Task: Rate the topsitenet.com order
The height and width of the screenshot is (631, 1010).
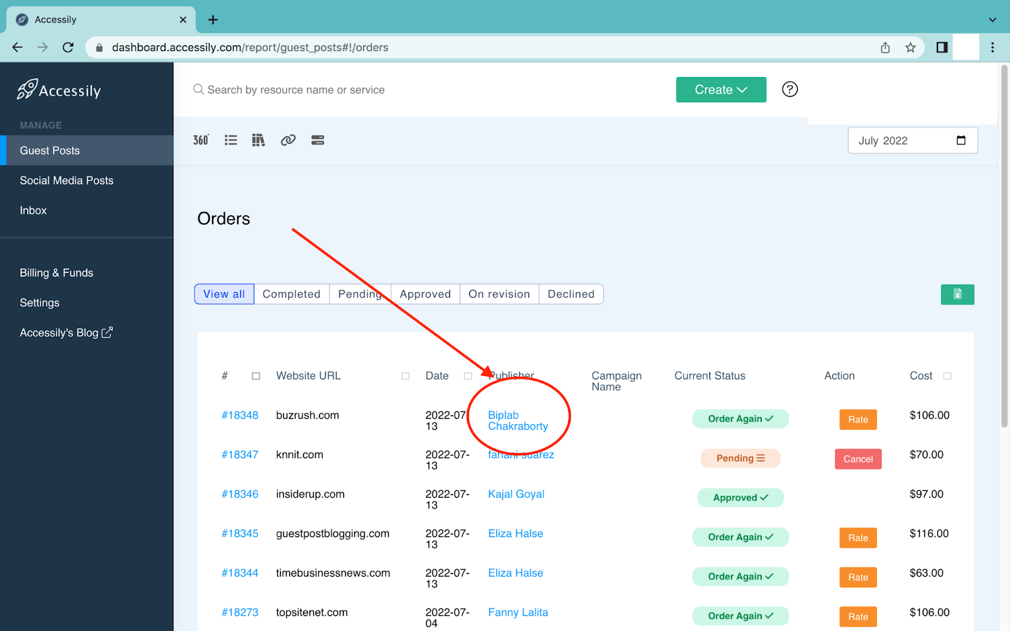Action: click(x=858, y=616)
